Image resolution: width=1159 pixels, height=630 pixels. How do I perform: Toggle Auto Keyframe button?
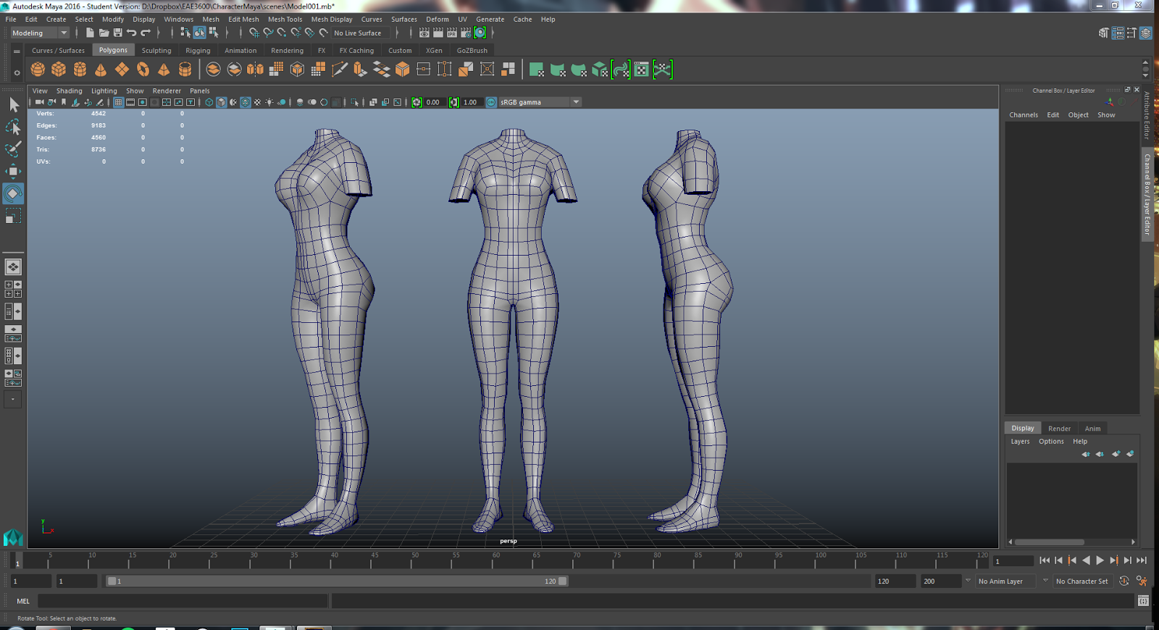pyautogui.click(x=1124, y=581)
